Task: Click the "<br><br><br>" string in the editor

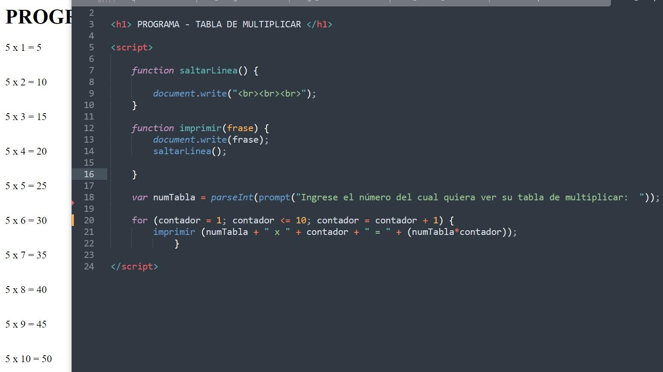Action: point(269,94)
